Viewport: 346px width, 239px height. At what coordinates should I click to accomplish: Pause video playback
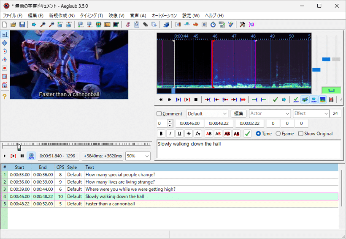pos(22,156)
